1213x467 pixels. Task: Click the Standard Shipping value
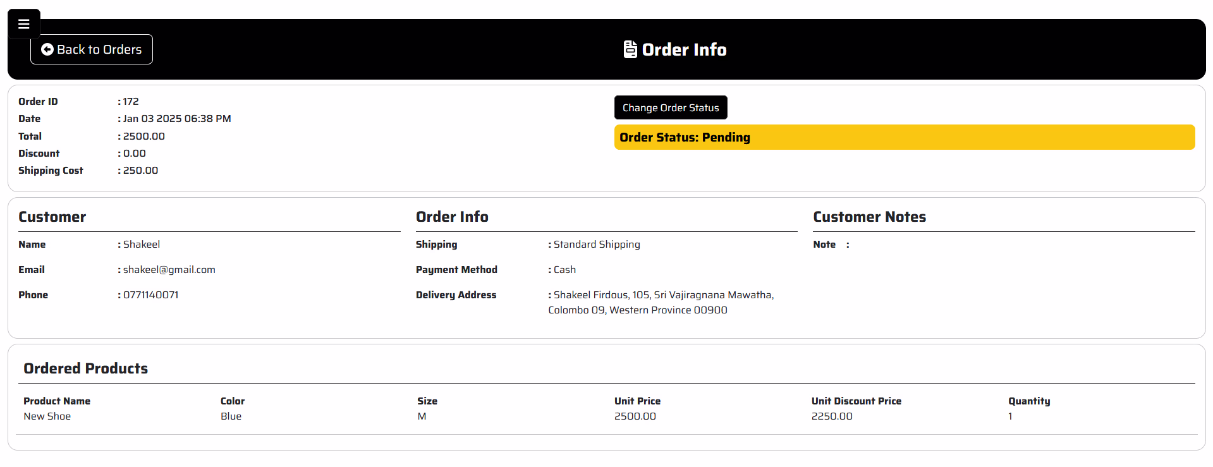(x=596, y=245)
